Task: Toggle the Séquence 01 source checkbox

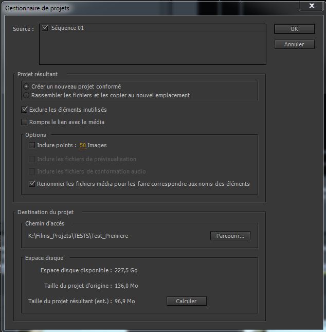Action: coord(45,28)
